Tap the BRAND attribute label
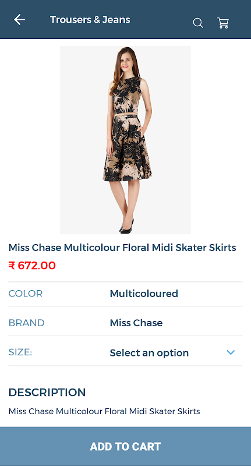 point(26,323)
